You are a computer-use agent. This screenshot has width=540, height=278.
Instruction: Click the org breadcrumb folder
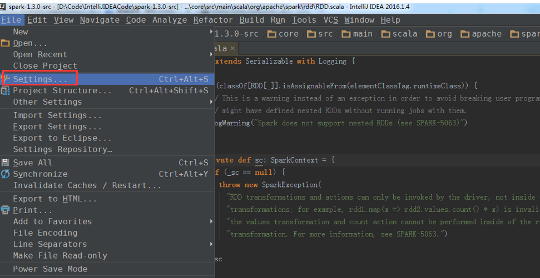point(439,34)
